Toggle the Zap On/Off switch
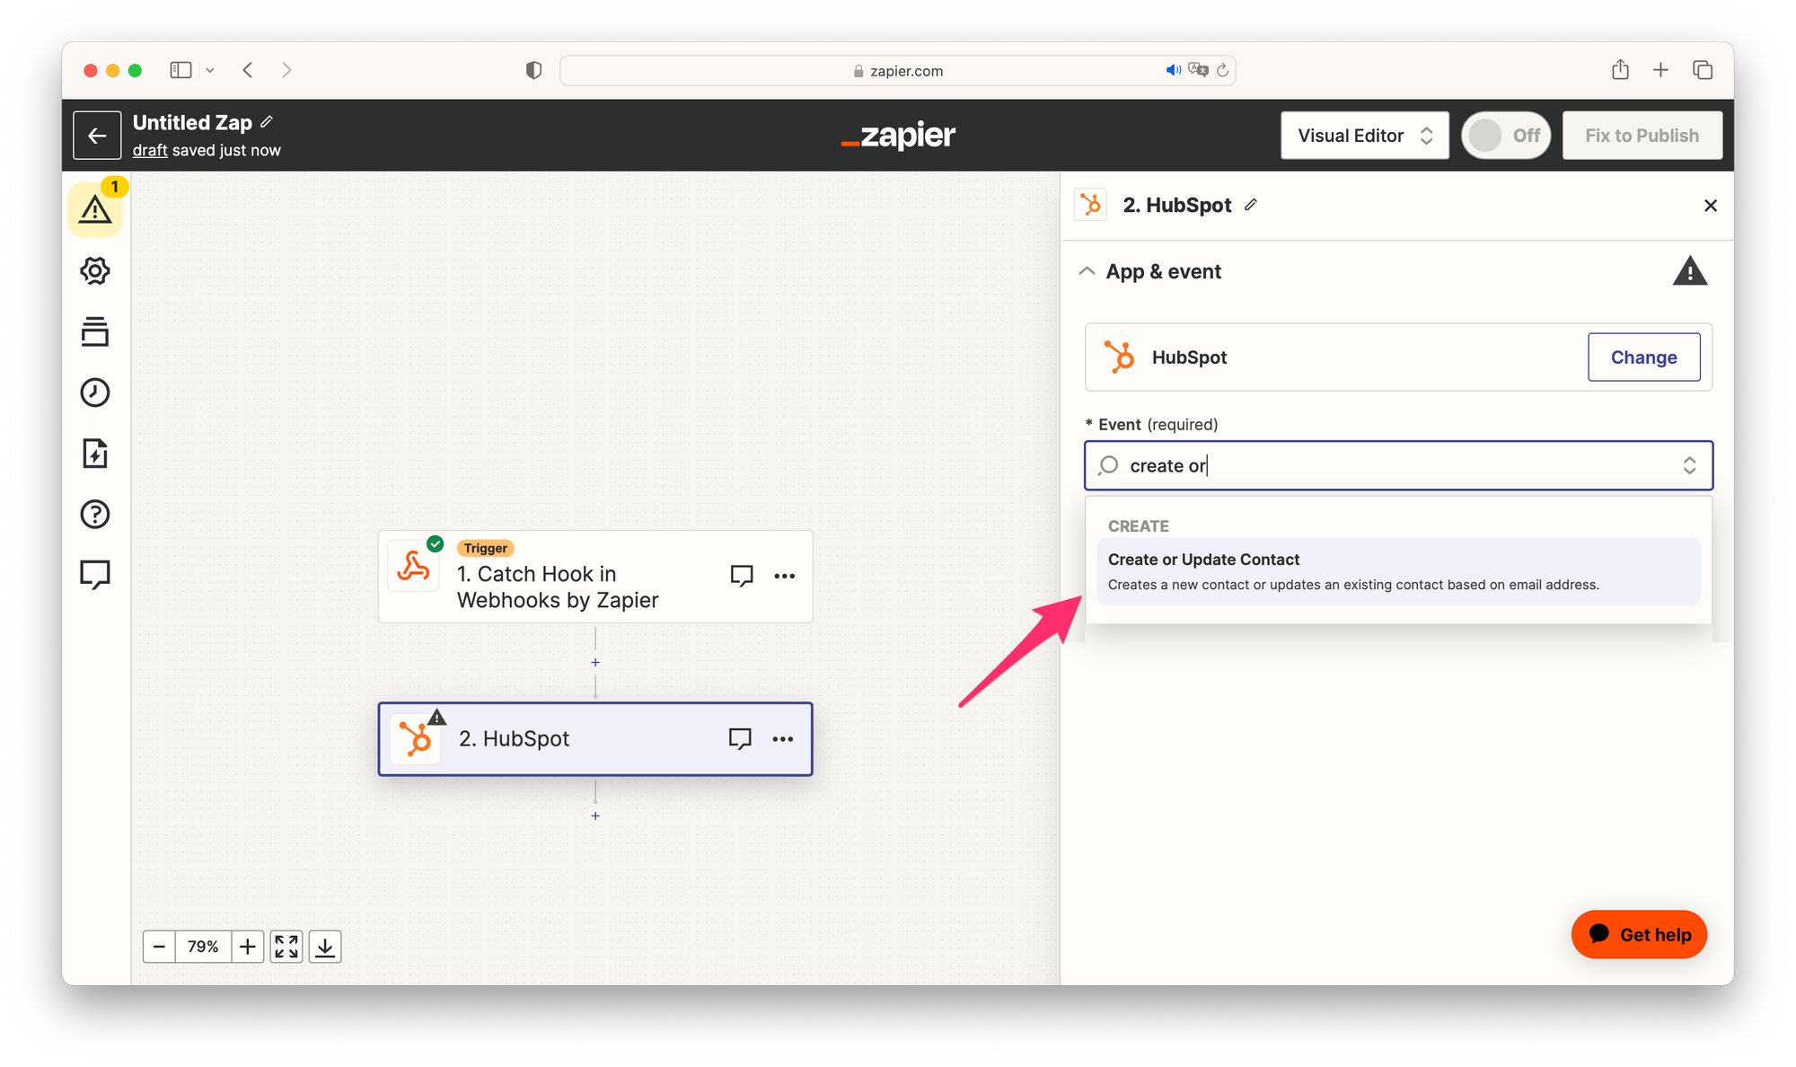 pyautogui.click(x=1506, y=136)
